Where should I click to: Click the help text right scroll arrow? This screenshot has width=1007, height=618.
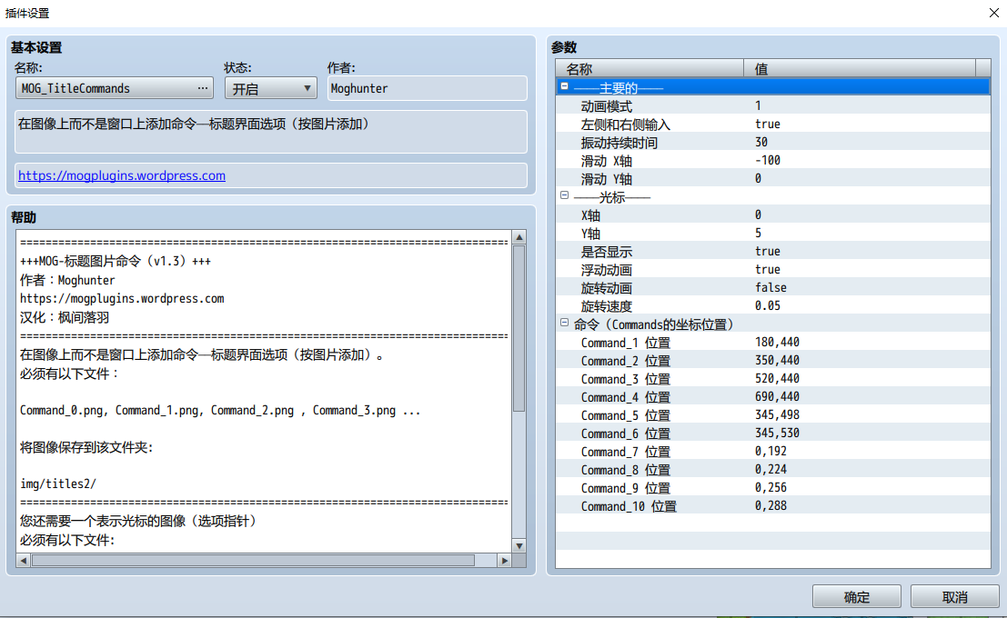(x=505, y=560)
